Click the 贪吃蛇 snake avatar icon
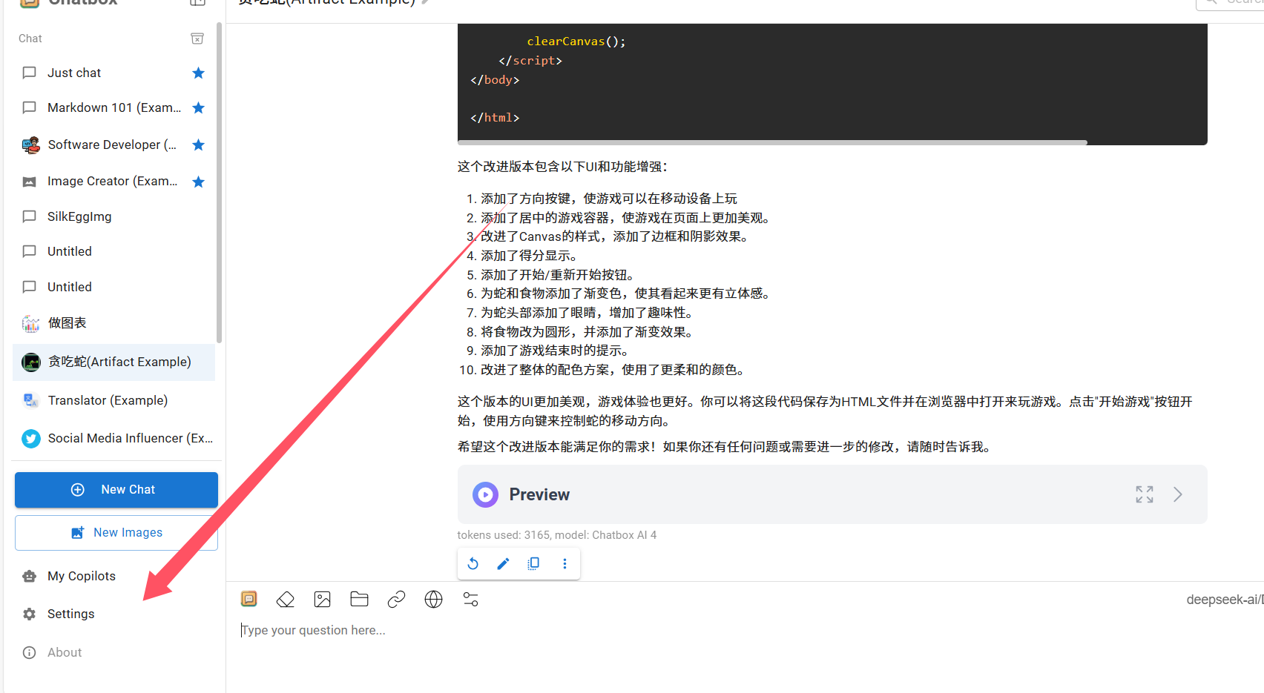Viewport: 1264px width, 693px height. click(x=30, y=362)
